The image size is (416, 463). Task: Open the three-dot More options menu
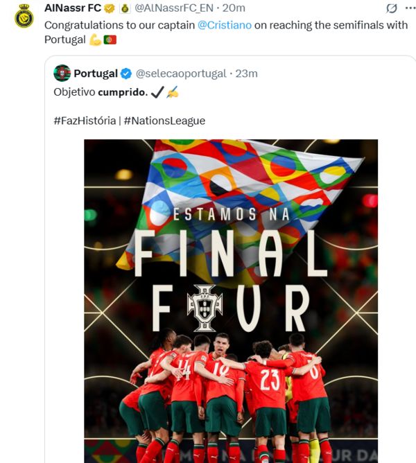408,8
